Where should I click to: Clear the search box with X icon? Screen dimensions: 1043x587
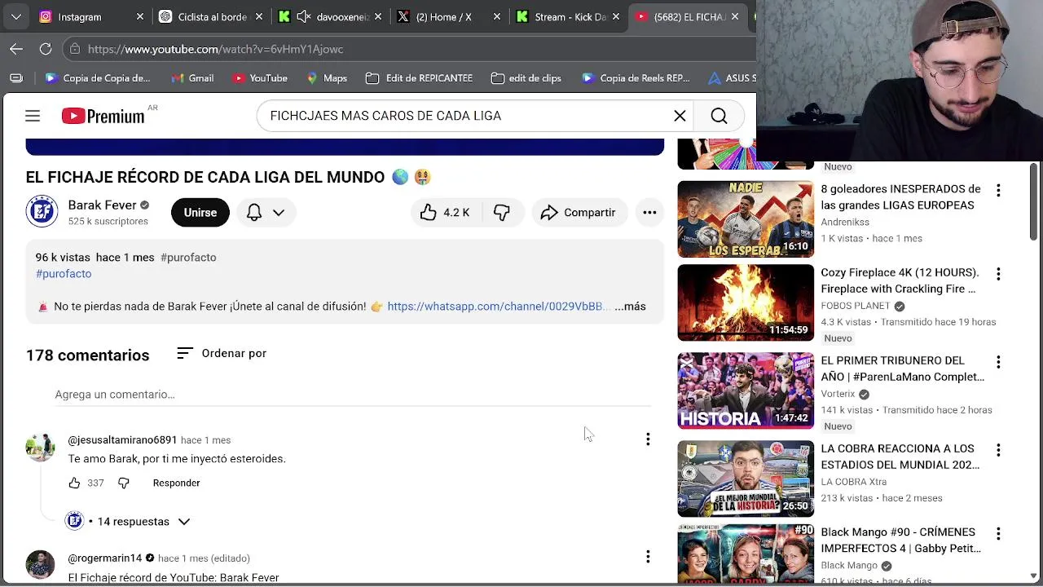[x=680, y=116]
